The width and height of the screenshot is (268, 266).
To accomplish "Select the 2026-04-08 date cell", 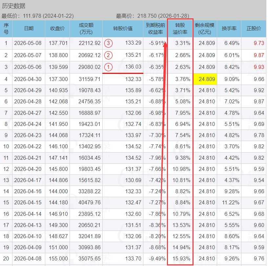I will (28, 259).
